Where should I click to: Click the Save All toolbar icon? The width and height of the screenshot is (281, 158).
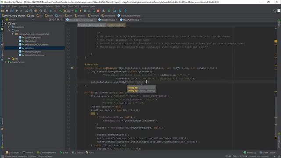7,11
